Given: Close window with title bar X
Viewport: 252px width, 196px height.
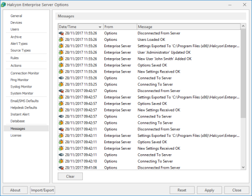Looking at the screenshot, I should point(245,4).
